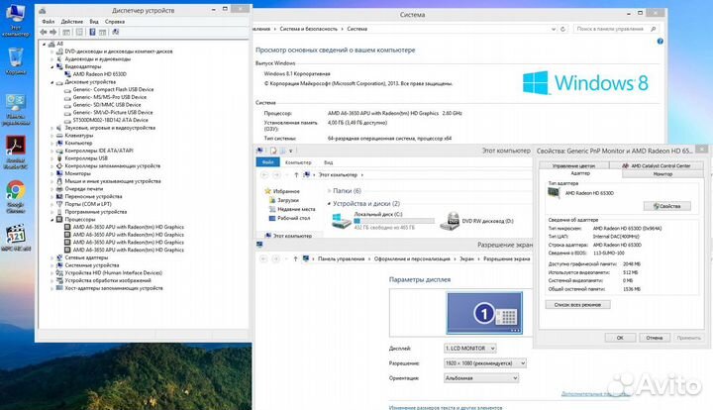Open the blue Файл tab in explorer ribbon
This screenshot has height=410, width=713.
[267, 162]
